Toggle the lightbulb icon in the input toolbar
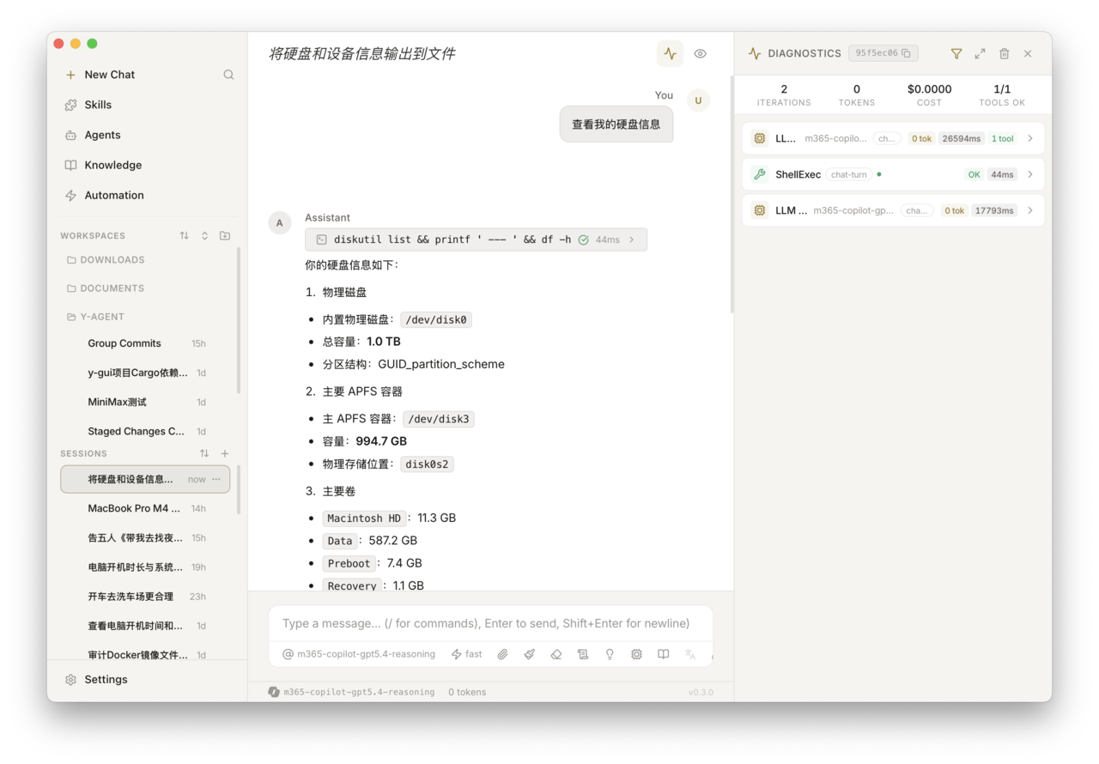The width and height of the screenshot is (1099, 764). pyautogui.click(x=610, y=654)
